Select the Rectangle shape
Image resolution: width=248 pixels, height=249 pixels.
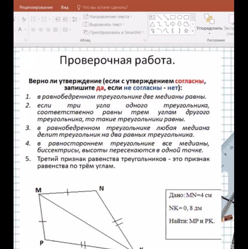point(173,17)
